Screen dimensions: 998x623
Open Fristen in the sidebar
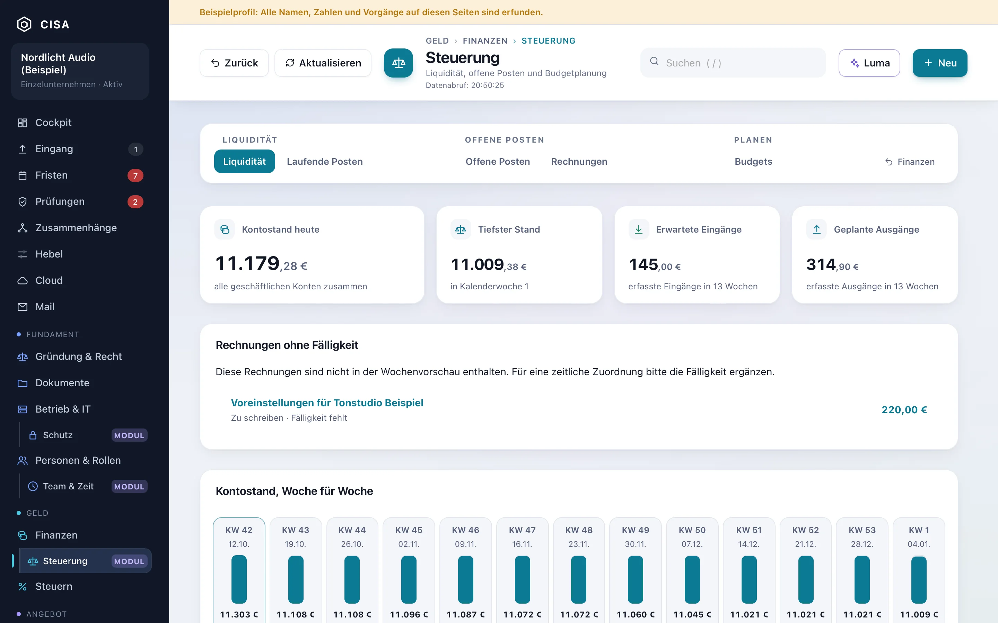coord(81,175)
